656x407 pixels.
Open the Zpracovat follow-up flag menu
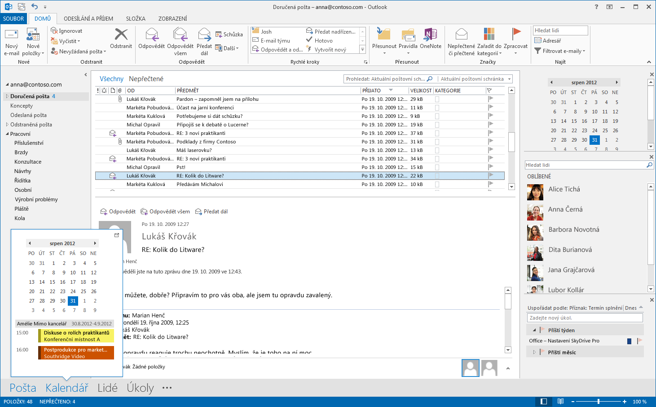pyautogui.click(x=515, y=42)
